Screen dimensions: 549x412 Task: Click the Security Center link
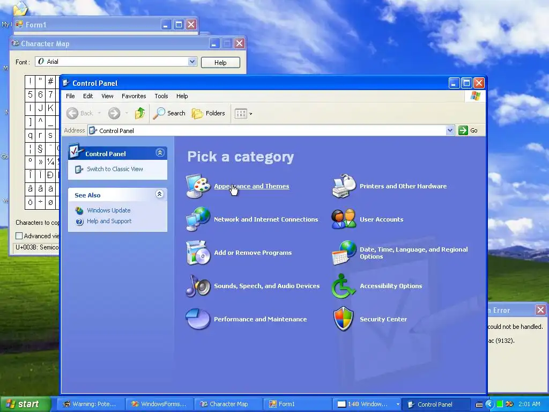point(383,319)
